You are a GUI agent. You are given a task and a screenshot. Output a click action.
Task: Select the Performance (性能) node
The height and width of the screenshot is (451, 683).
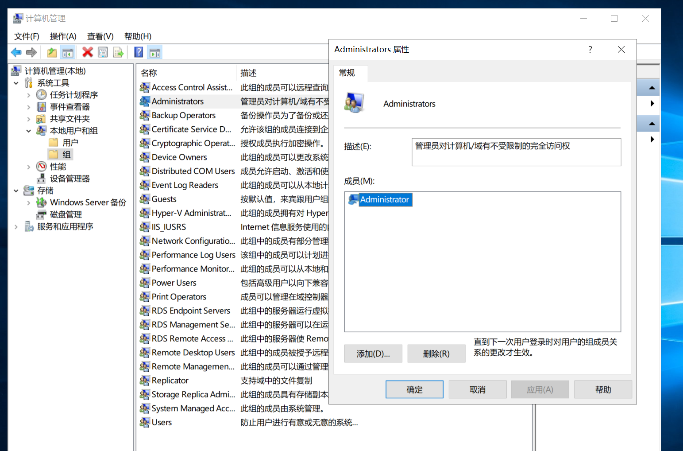click(x=58, y=167)
